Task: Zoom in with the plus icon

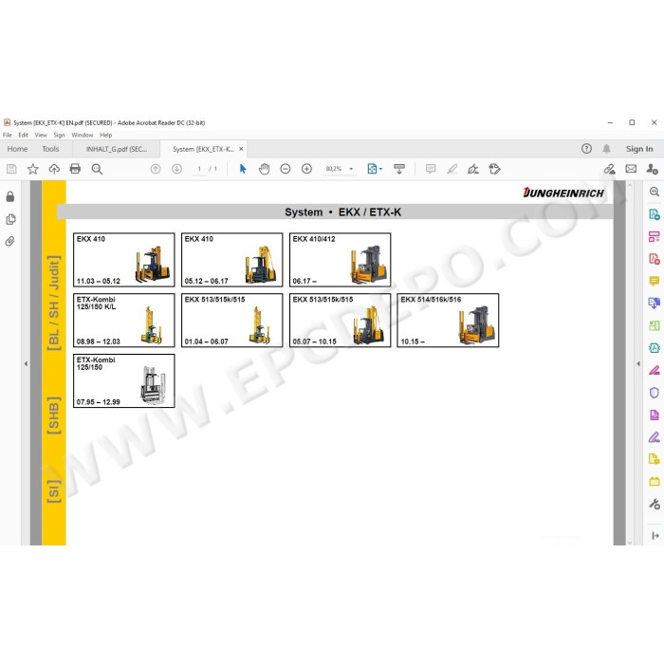Action: click(x=306, y=169)
